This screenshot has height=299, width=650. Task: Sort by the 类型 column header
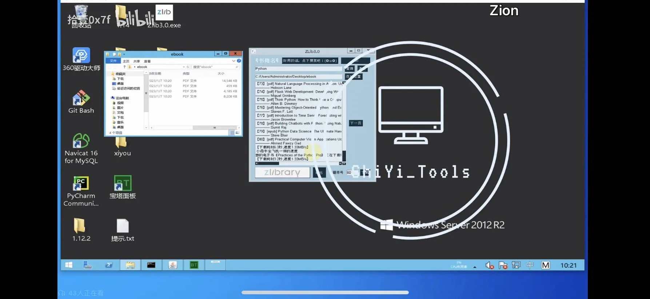pos(186,73)
